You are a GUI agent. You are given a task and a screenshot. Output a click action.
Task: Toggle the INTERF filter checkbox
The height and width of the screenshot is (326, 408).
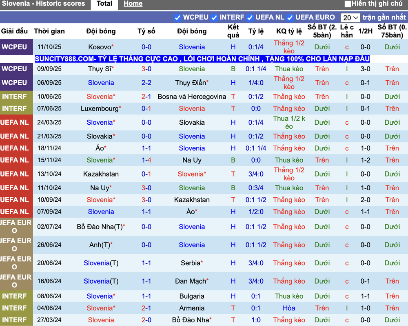(x=214, y=18)
